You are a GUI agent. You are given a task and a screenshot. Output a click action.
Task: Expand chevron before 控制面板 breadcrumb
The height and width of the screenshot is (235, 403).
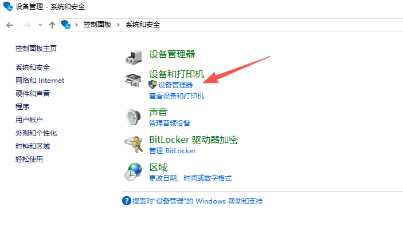point(76,25)
